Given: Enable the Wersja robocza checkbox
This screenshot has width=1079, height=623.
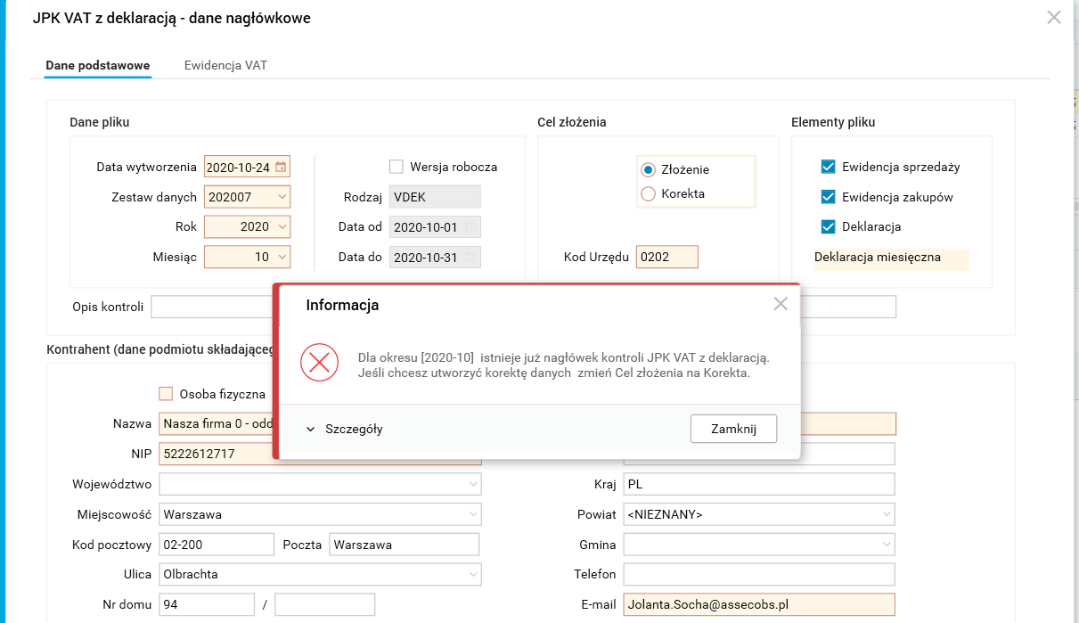Looking at the screenshot, I should coord(396,167).
